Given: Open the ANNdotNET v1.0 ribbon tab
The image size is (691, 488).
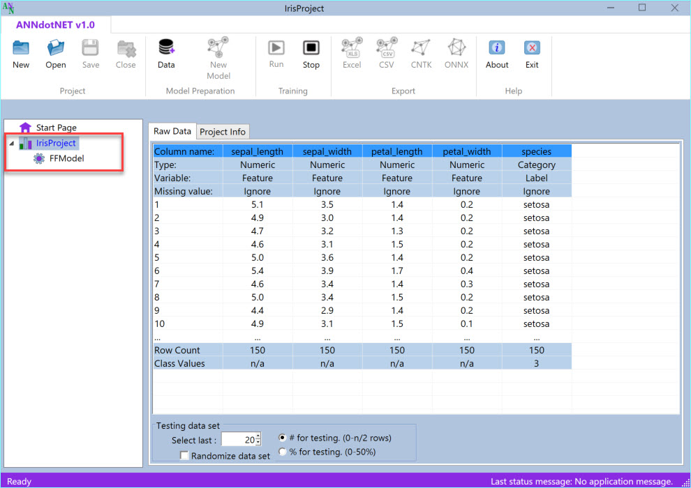Looking at the screenshot, I should (x=56, y=24).
